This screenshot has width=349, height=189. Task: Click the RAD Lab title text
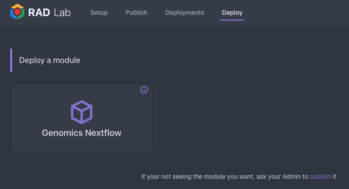coord(50,13)
